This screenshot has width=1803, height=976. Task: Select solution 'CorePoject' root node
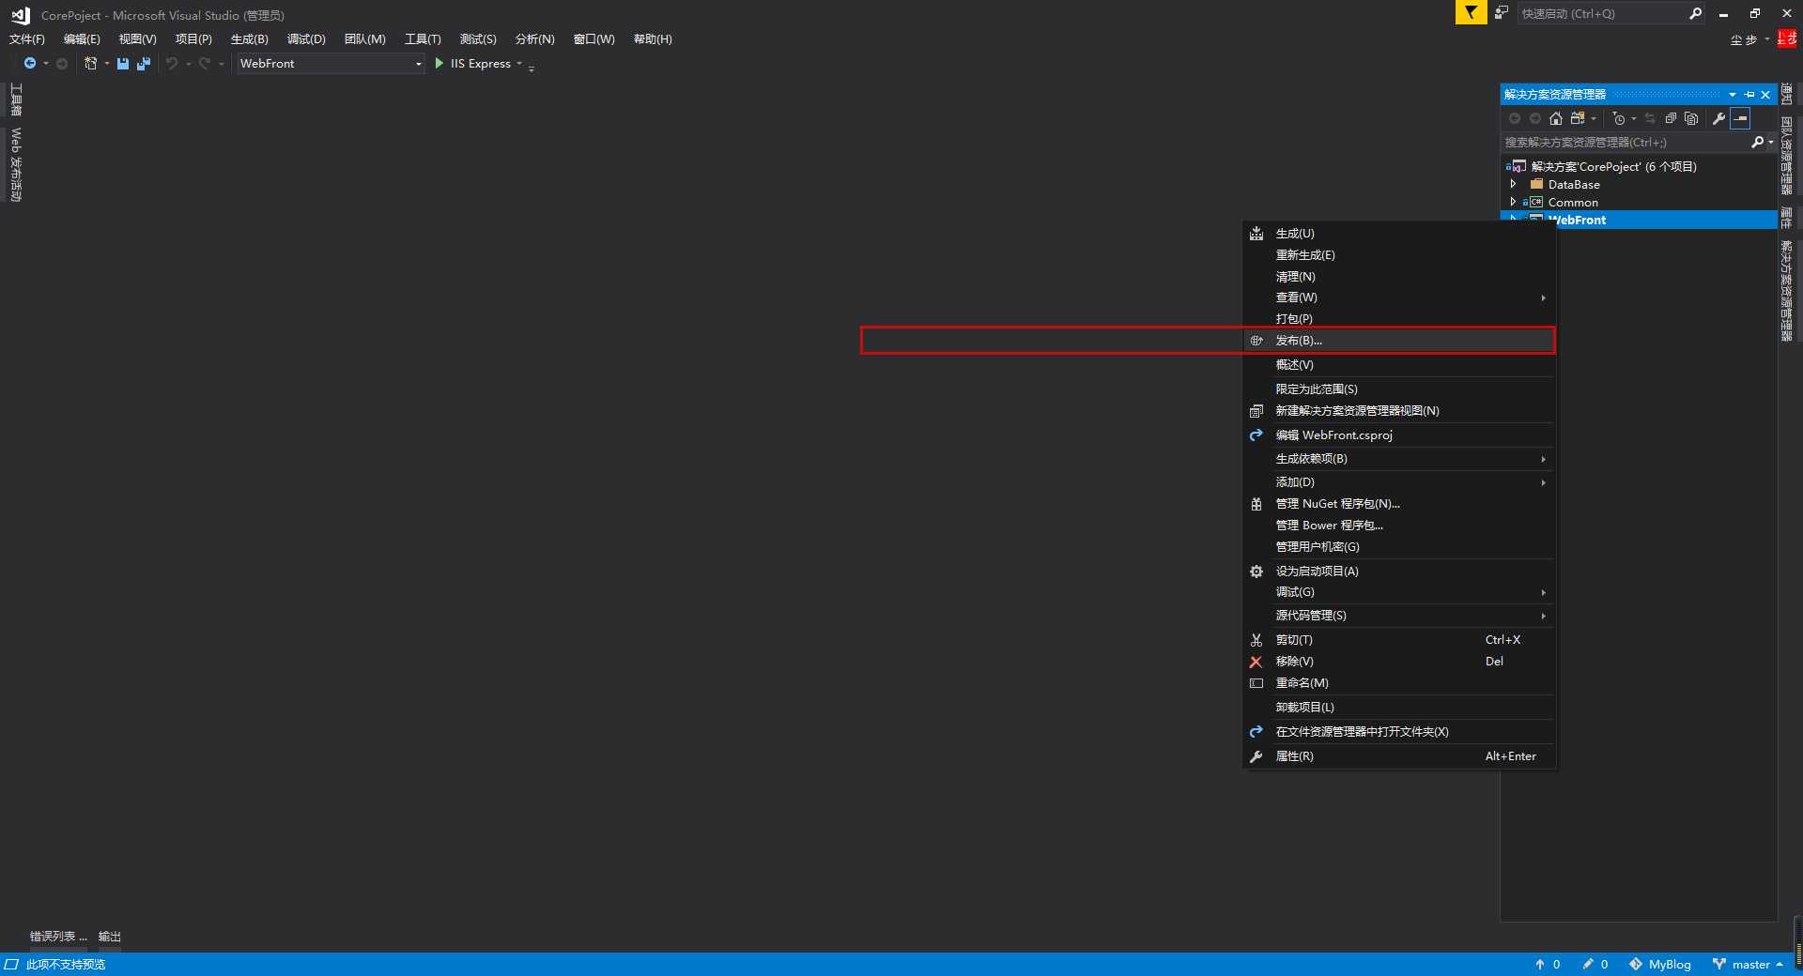click(1613, 166)
